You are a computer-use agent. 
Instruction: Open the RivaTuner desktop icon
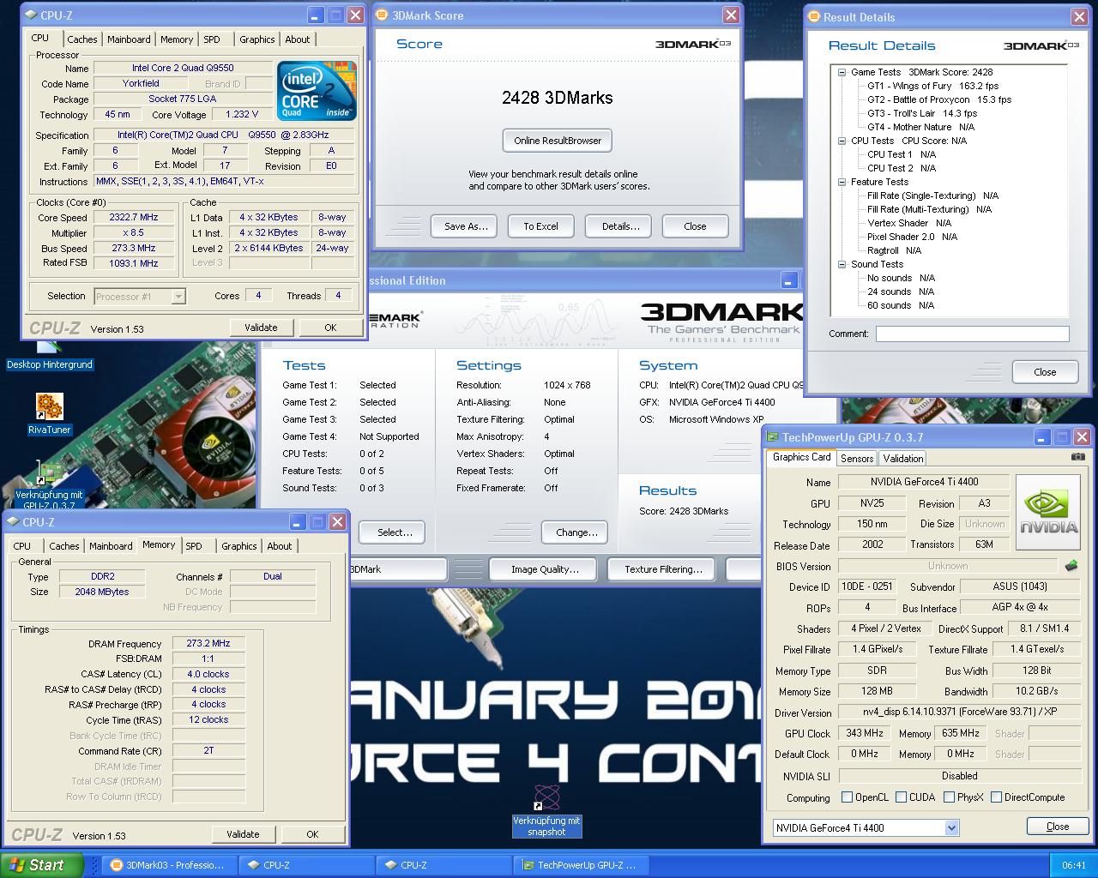[x=49, y=414]
